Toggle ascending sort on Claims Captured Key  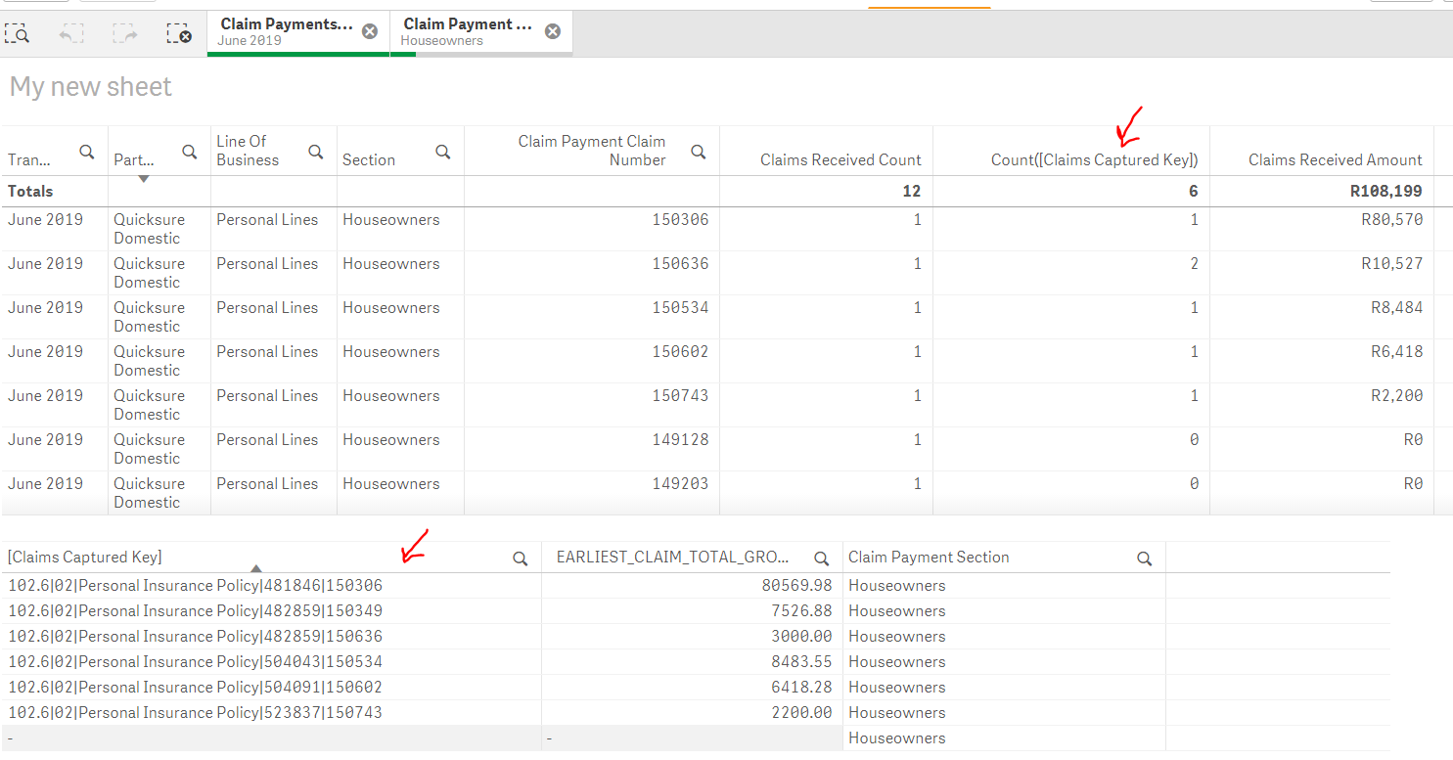(x=255, y=567)
